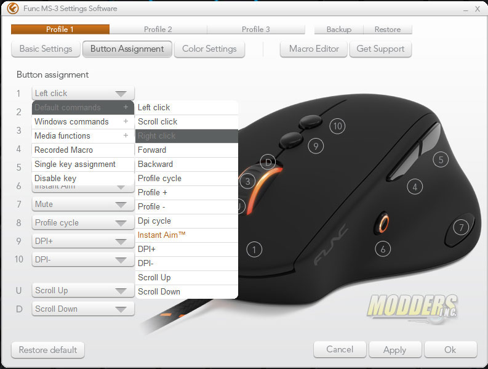Click button marker 10 on the mouse image
488x369 pixels.
coord(337,126)
